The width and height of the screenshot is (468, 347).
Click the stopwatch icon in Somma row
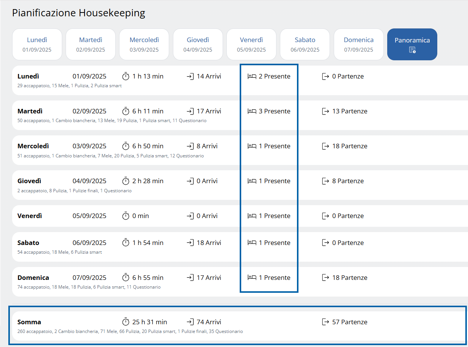[x=126, y=322]
